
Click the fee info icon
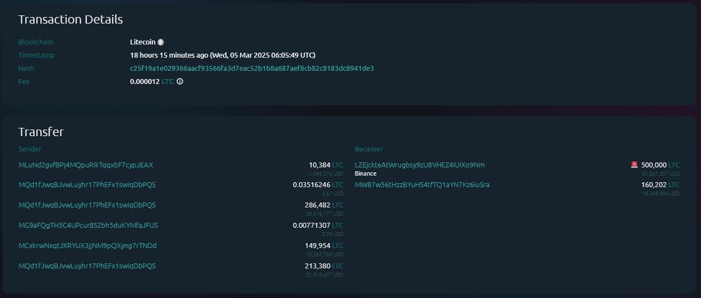click(179, 82)
